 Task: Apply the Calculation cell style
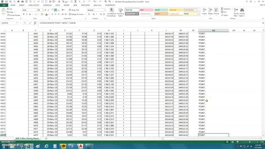(x=190, y=10)
